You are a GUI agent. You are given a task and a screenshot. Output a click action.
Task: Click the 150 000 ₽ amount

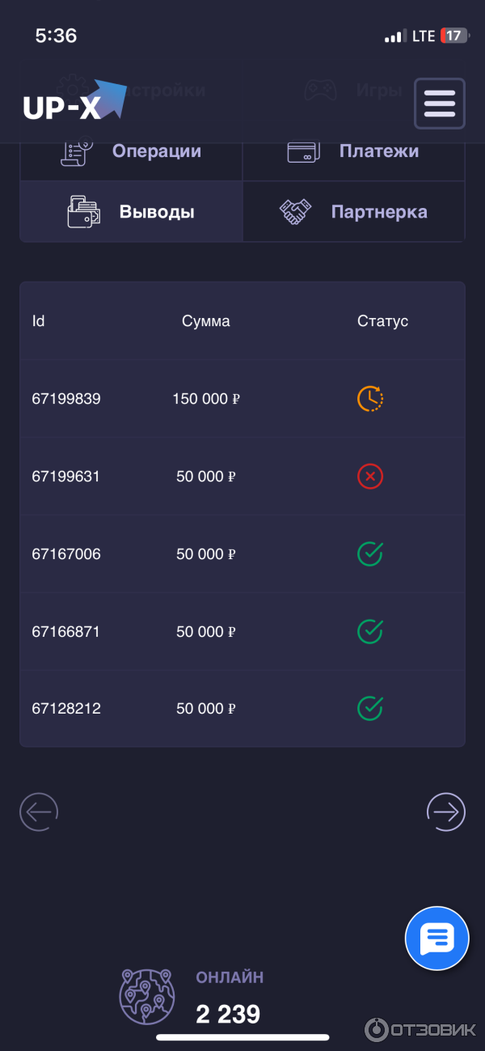click(206, 399)
